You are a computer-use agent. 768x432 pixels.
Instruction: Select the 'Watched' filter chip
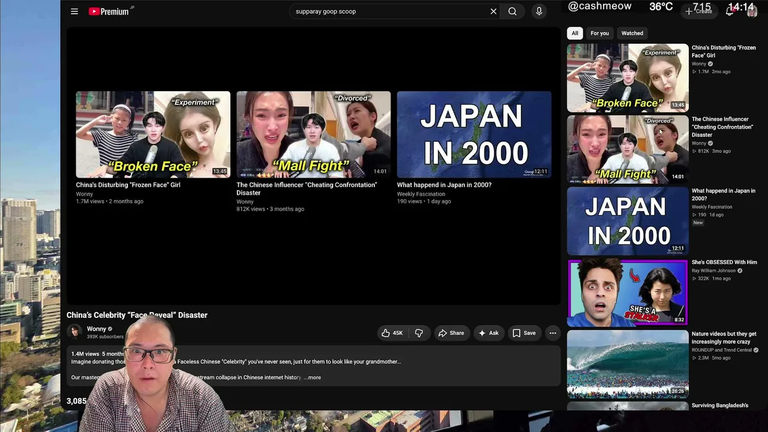pos(632,33)
